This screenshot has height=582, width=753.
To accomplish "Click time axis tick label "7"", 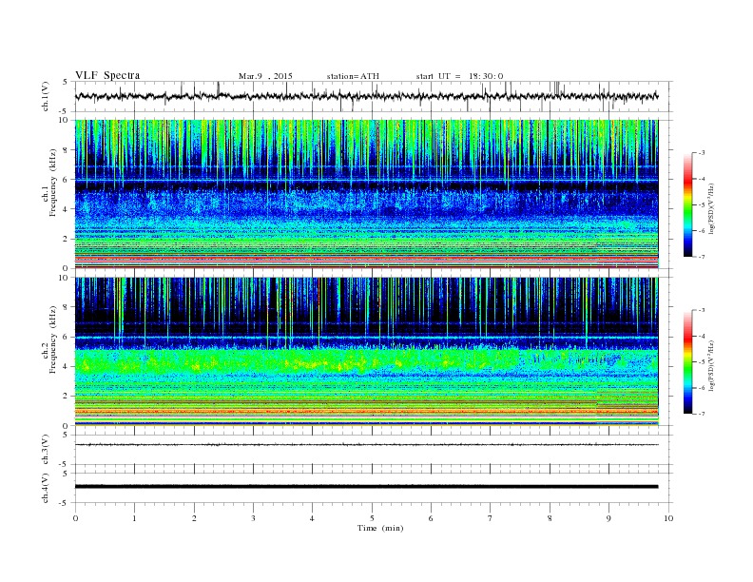I will point(491,518).
